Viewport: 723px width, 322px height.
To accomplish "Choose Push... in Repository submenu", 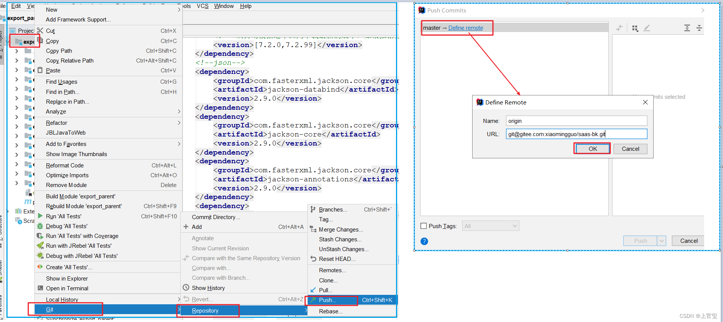I will [x=352, y=300].
